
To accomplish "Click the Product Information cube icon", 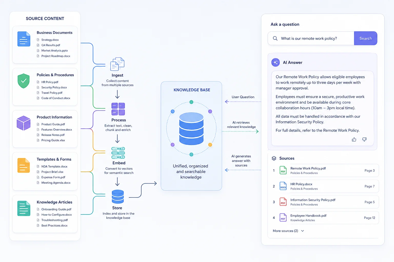I will coord(24,123).
